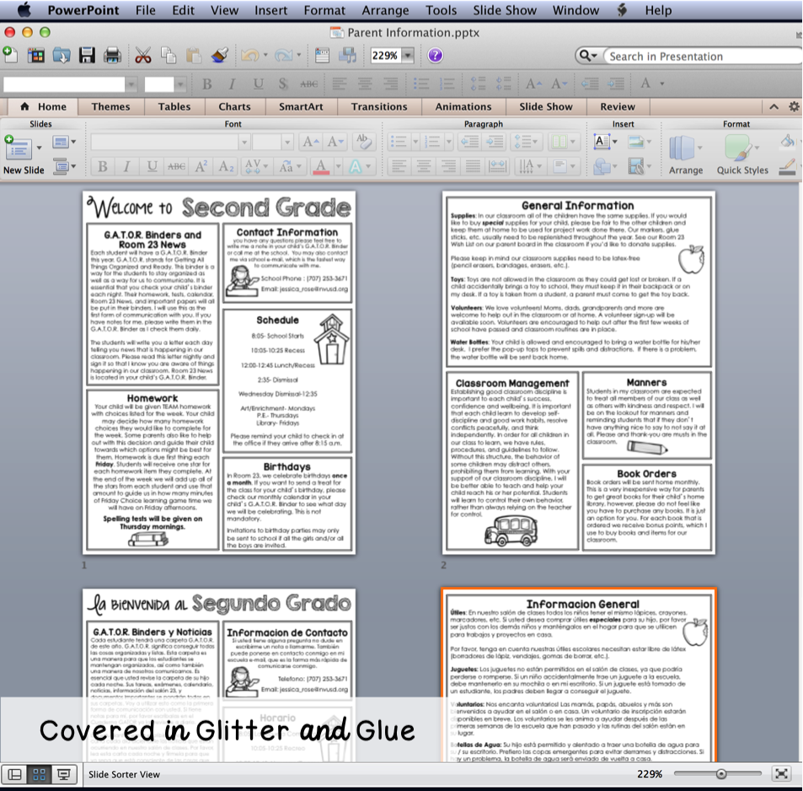Click the text effects color A button
Screen dimensions: 803x791
(356, 166)
